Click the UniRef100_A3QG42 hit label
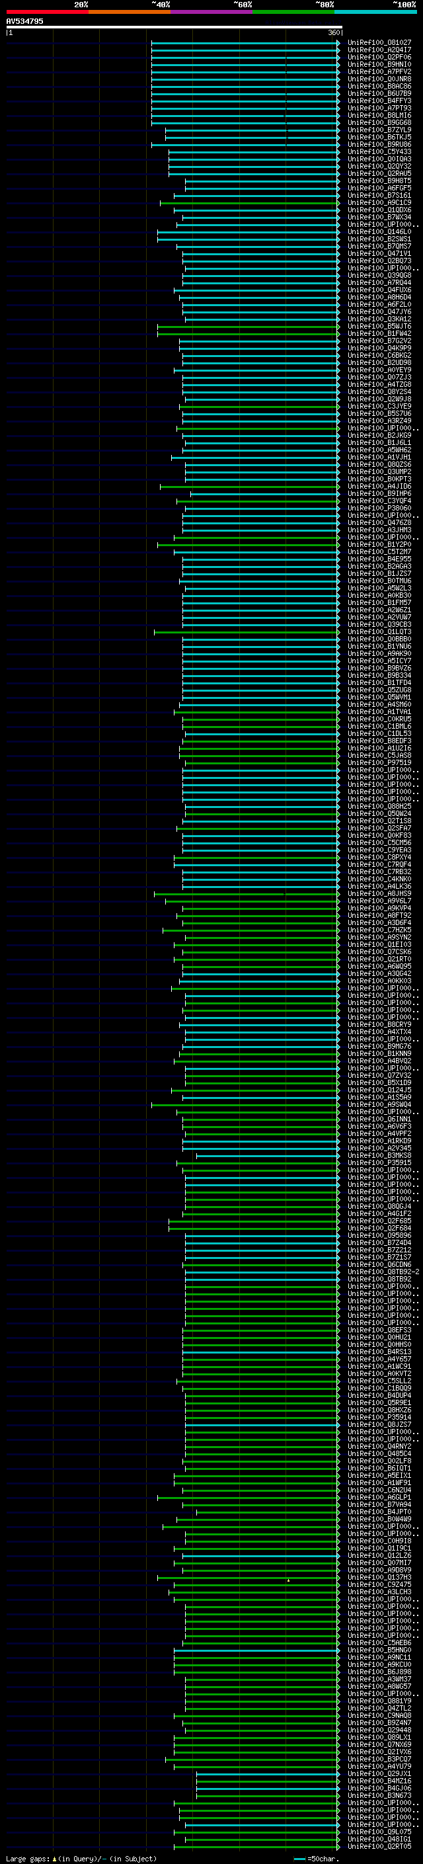The height and width of the screenshot is (1864, 423). pos(379,974)
